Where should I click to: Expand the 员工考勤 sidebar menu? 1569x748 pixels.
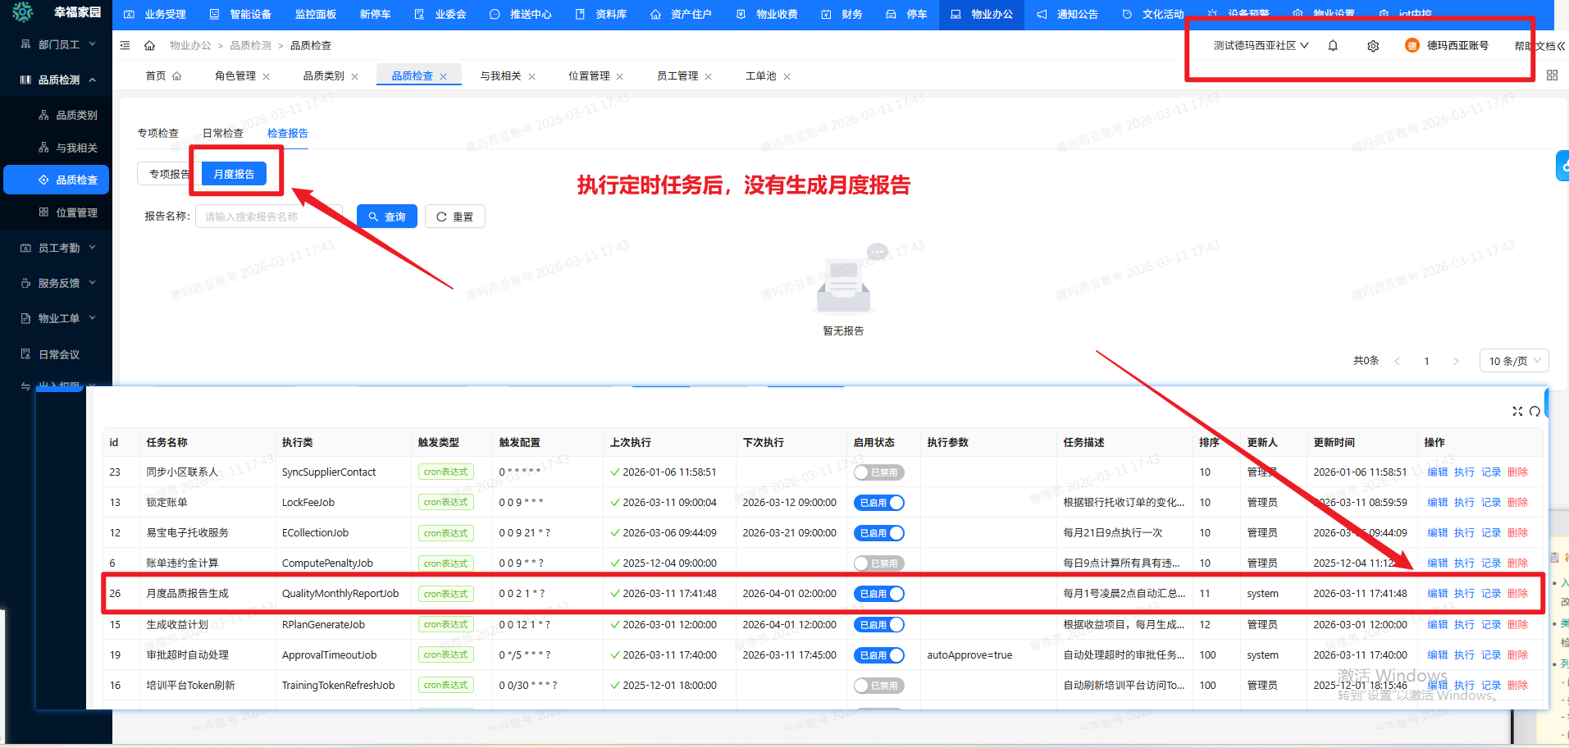point(57,248)
